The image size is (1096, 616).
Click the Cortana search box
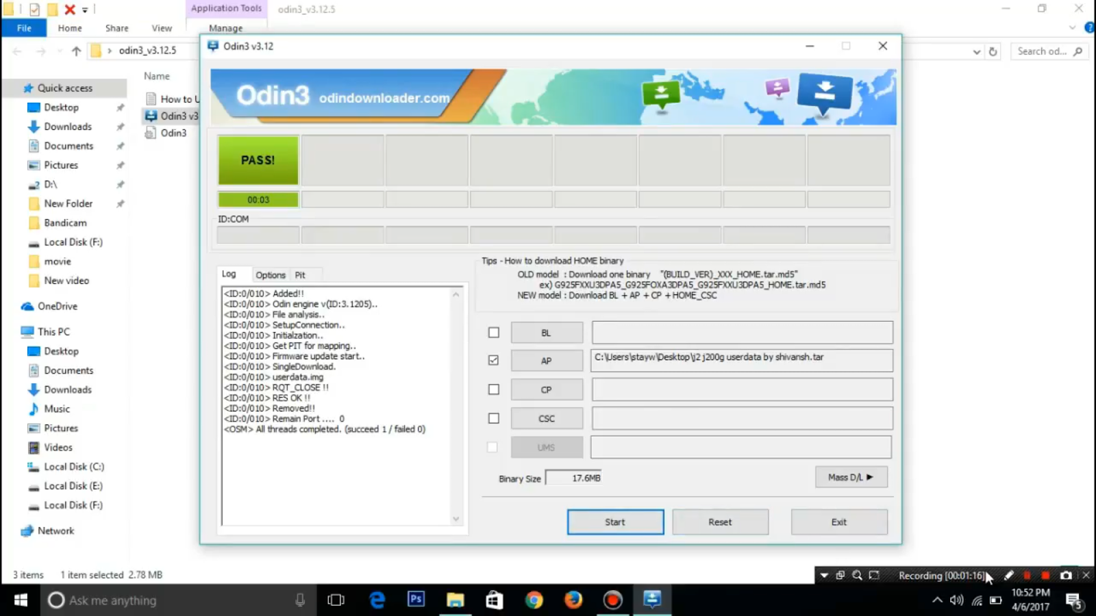pyautogui.click(x=178, y=600)
